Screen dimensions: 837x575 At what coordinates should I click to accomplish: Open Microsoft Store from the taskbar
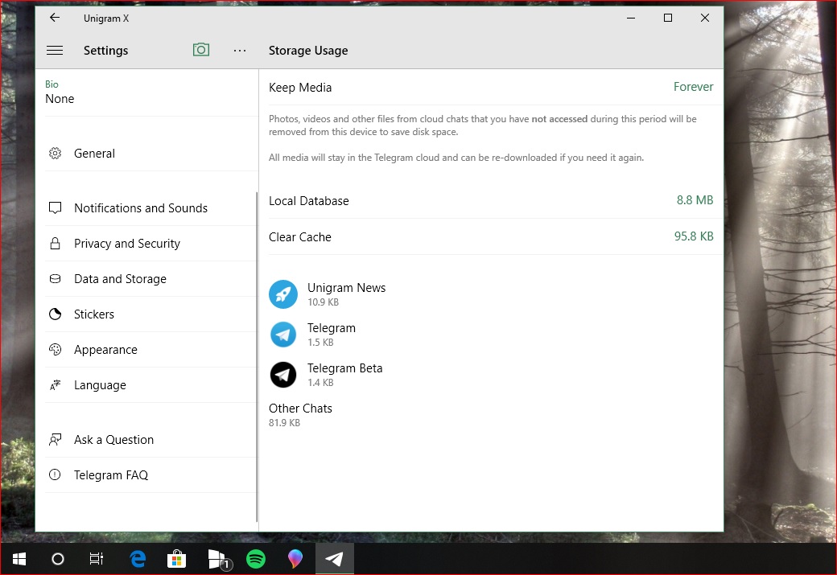click(x=177, y=559)
